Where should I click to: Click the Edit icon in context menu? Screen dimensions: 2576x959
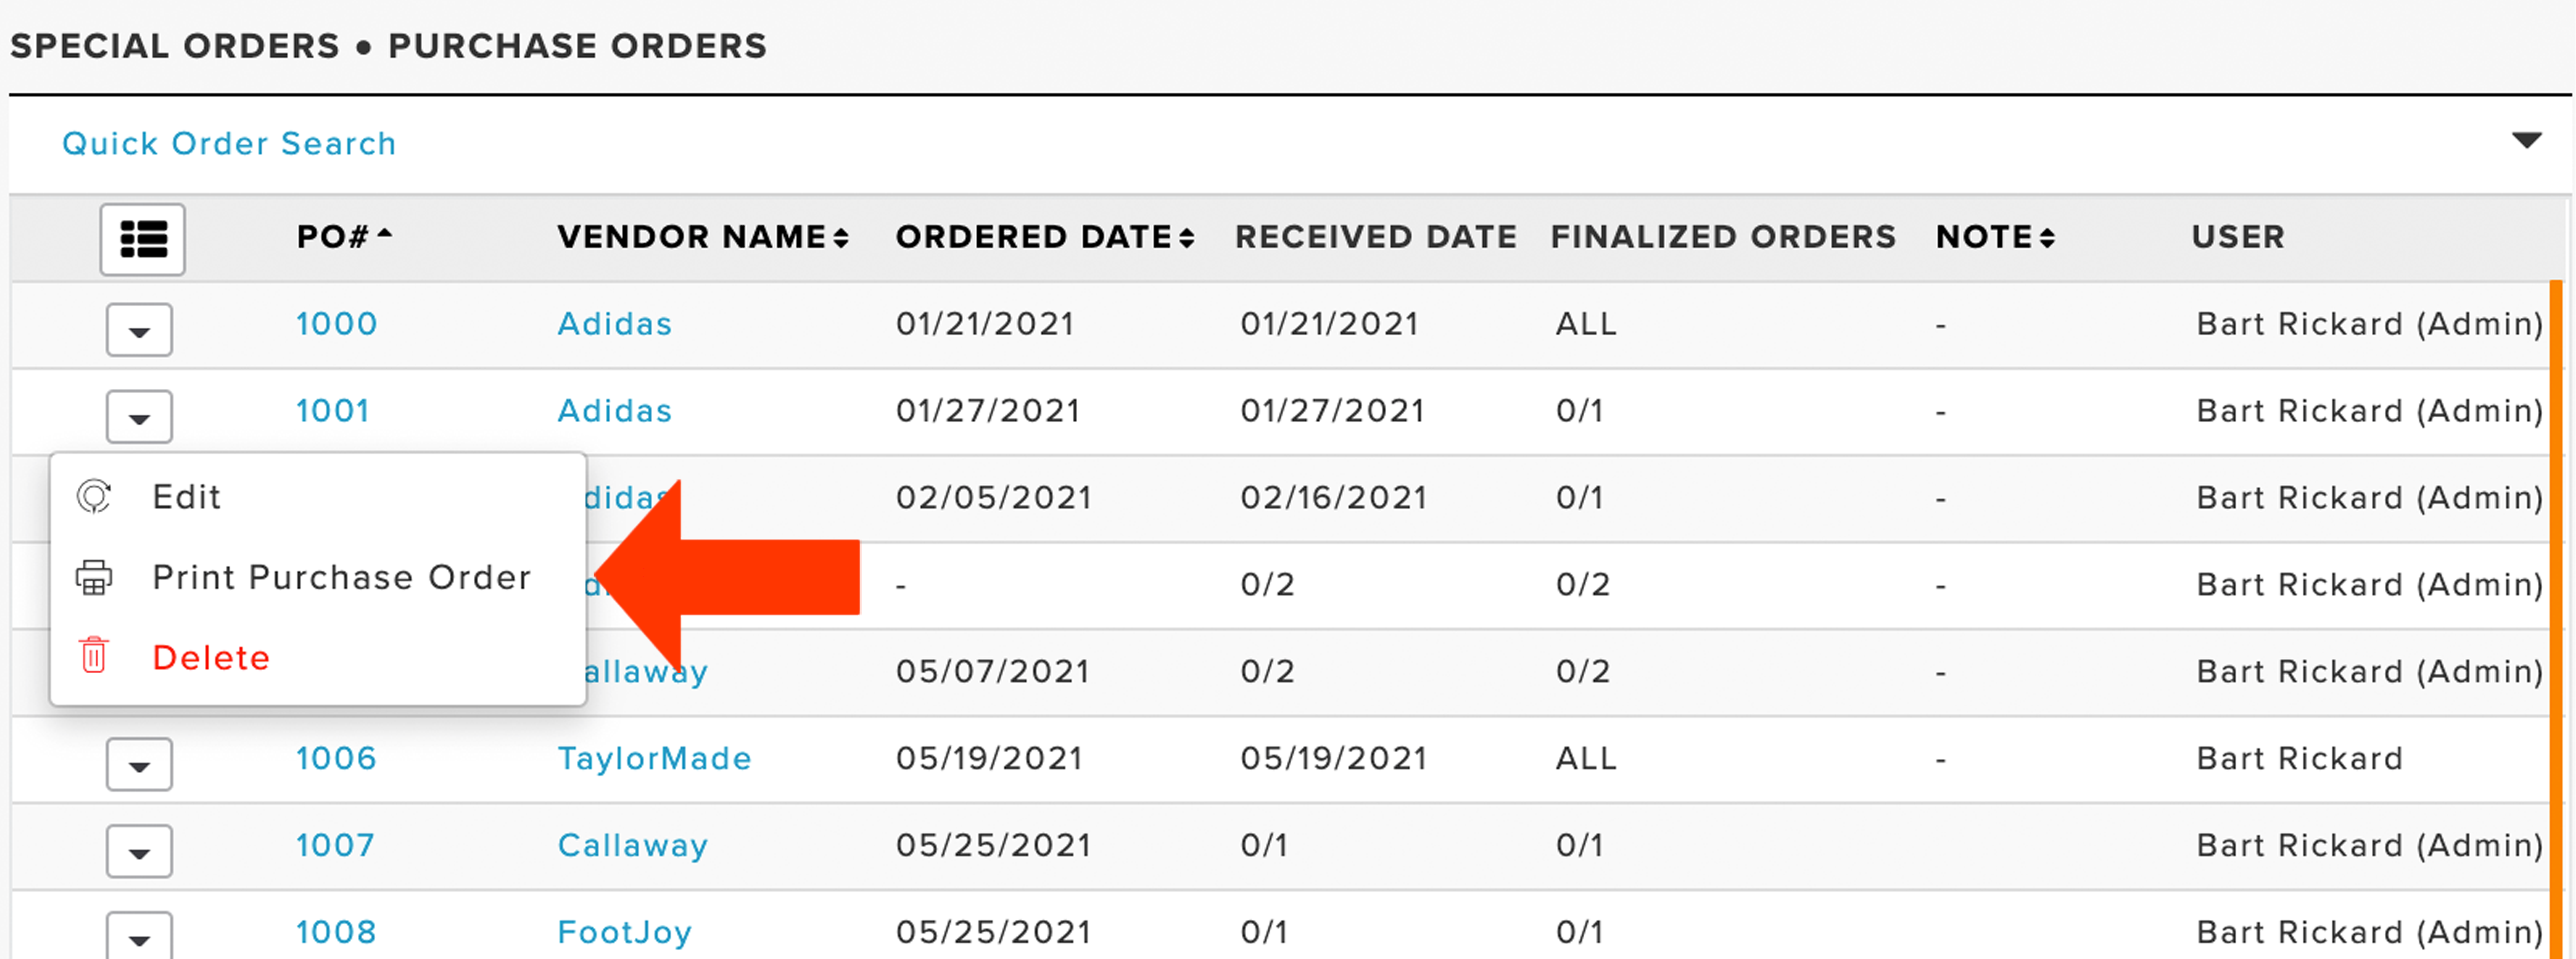coord(94,497)
